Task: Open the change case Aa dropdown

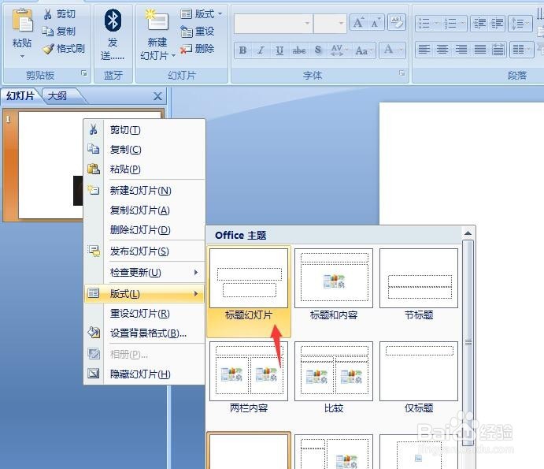Action: click(x=364, y=50)
